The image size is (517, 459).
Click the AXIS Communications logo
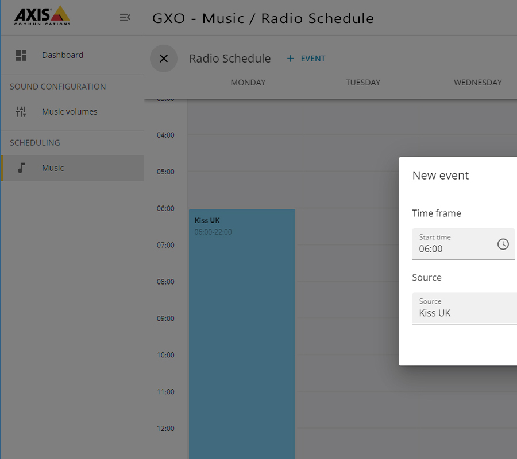point(43,17)
